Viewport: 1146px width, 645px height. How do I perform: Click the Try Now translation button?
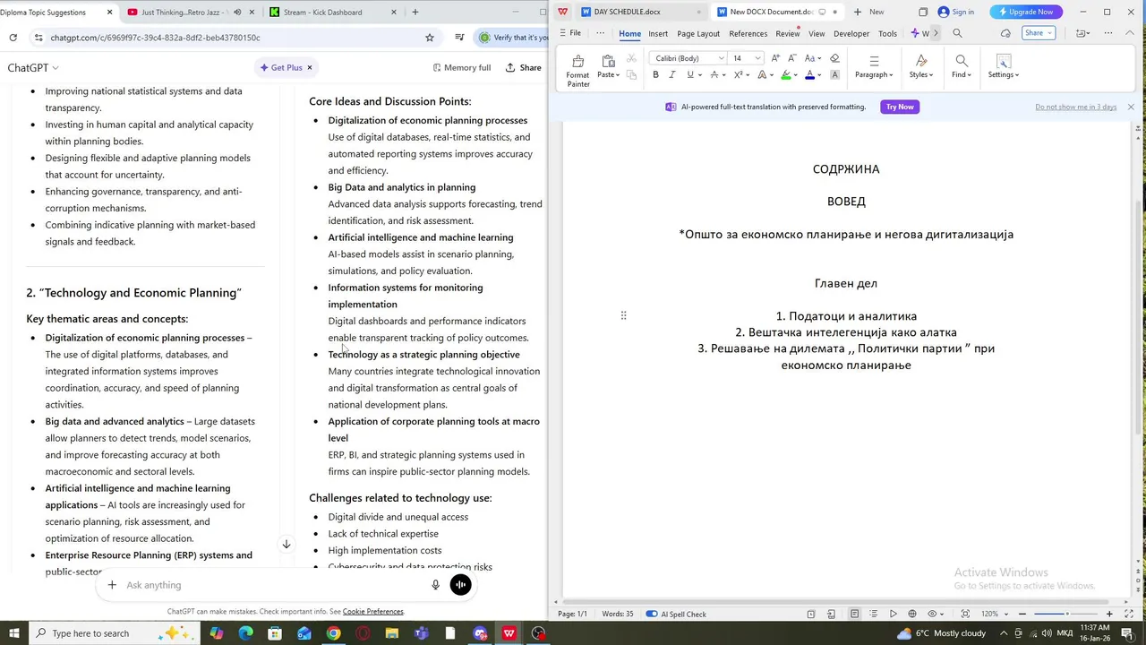click(x=900, y=107)
